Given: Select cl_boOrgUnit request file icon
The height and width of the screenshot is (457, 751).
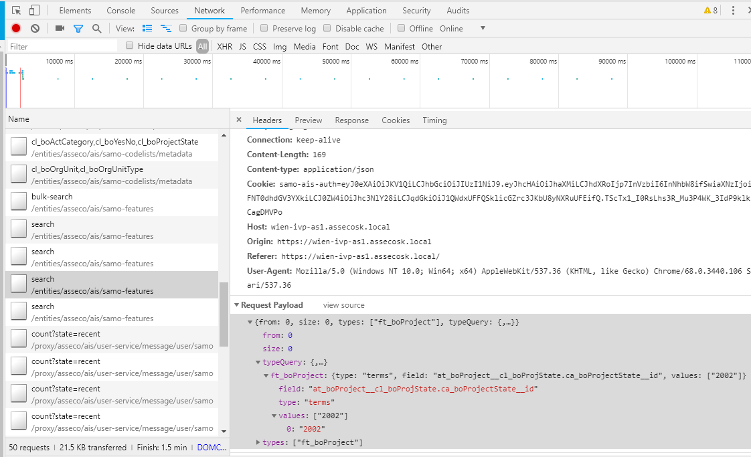Looking at the screenshot, I should [x=19, y=174].
